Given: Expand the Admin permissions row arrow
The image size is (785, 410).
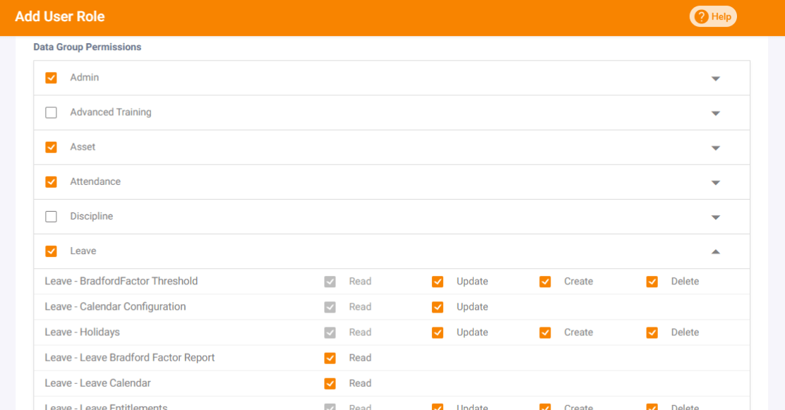Looking at the screenshot, I should pyautogui.click(x=715, y=78).
